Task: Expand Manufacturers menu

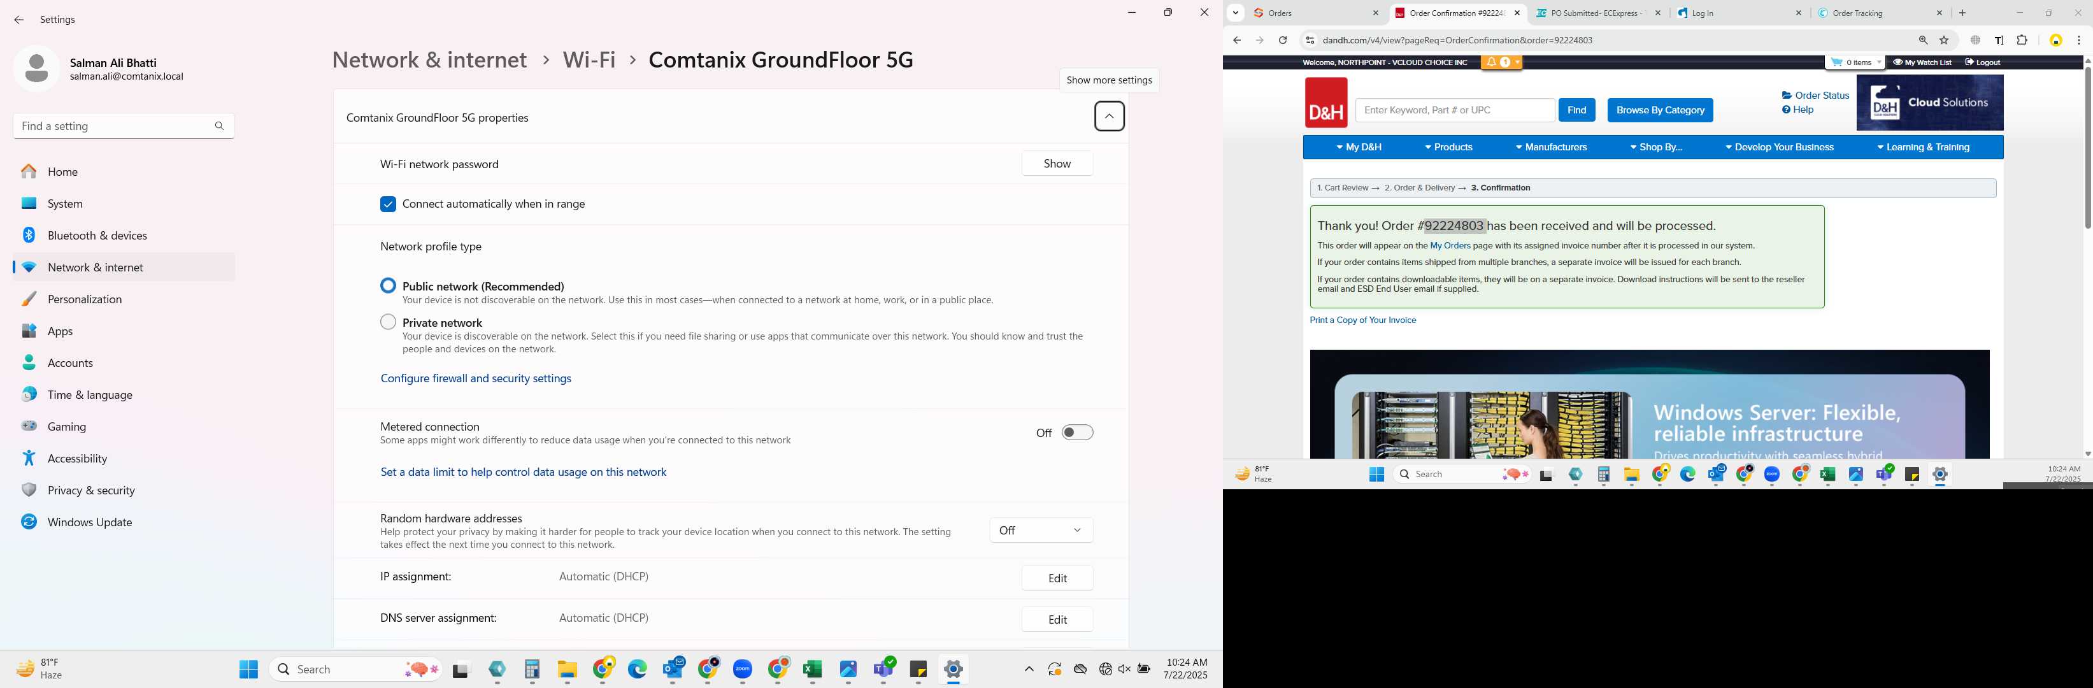Action: click(1551, 147)
